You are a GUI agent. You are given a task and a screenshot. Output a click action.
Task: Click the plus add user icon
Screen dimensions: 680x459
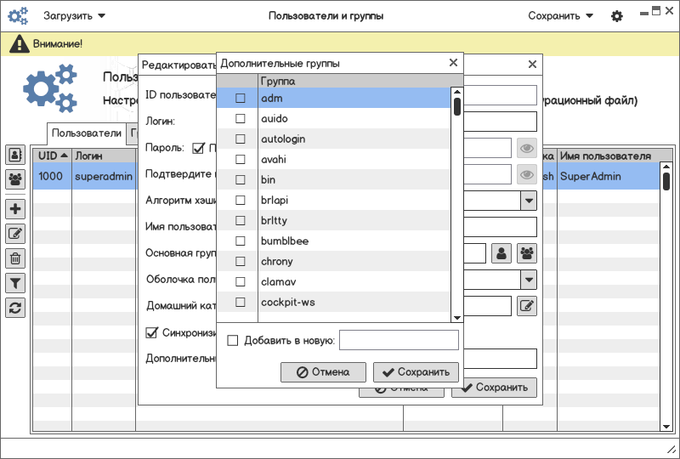(15, 209)
